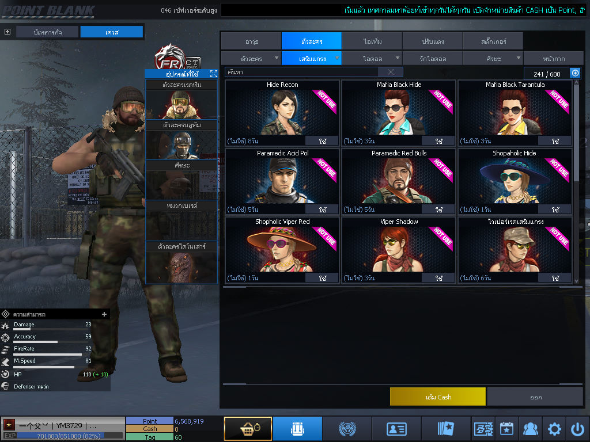Click the star cards icon in bottom bar
590x442 pixels.
(446, 429)
